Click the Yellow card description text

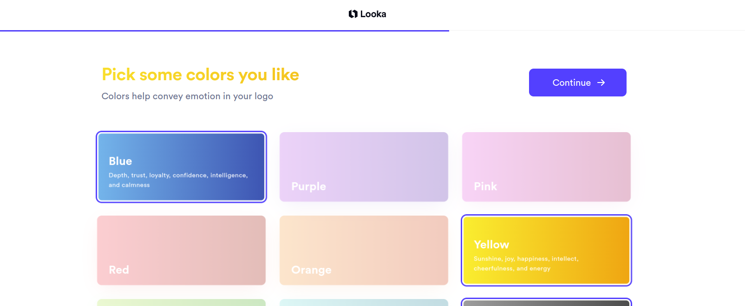[x=526, y=263]
